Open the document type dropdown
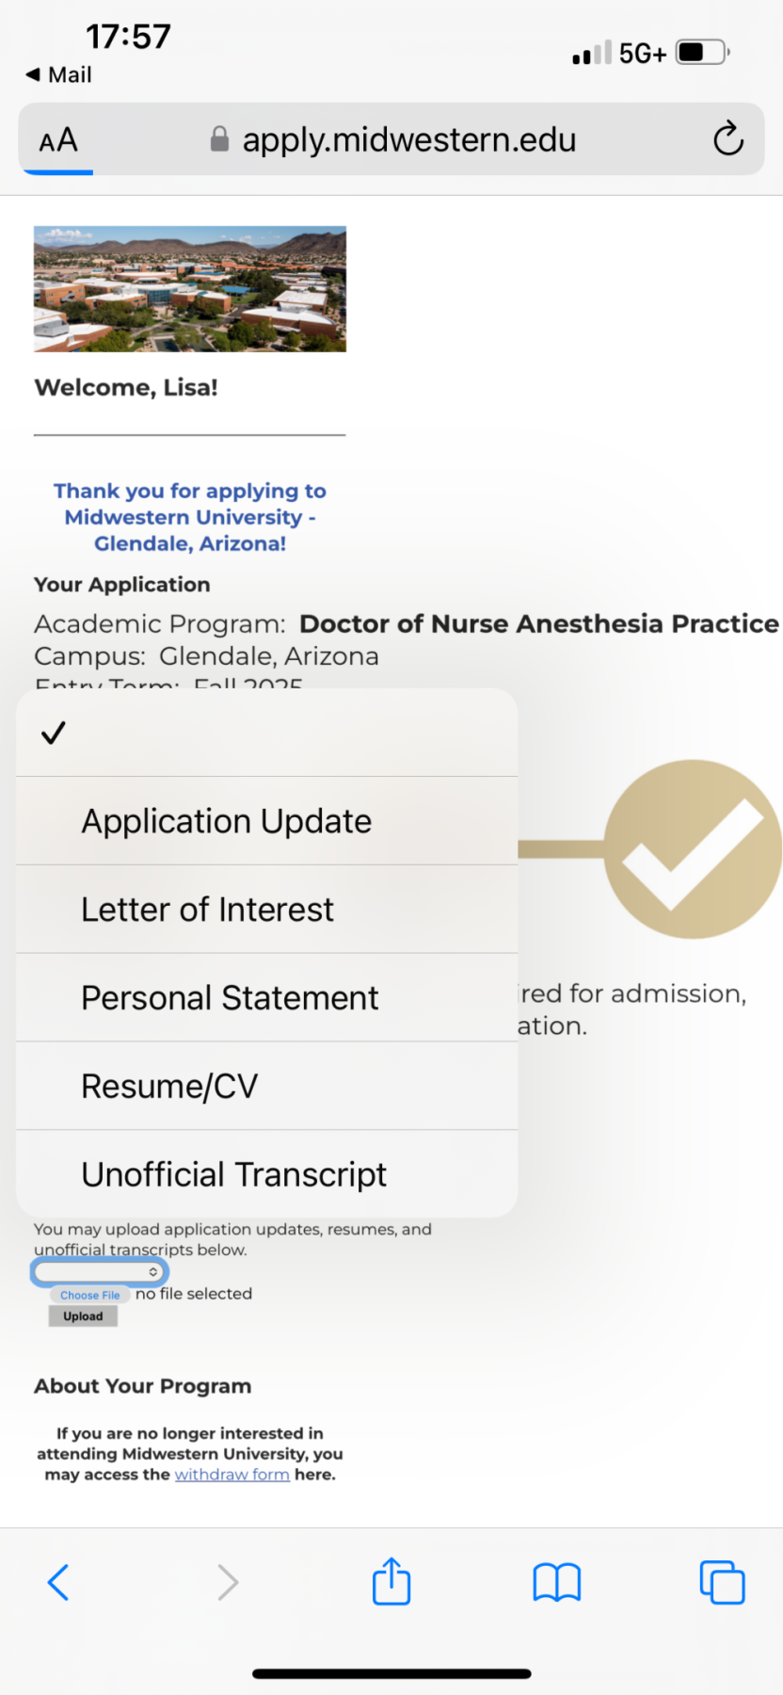The image size is (783, 1695). pyautogui.click(x=100, y=1272)
